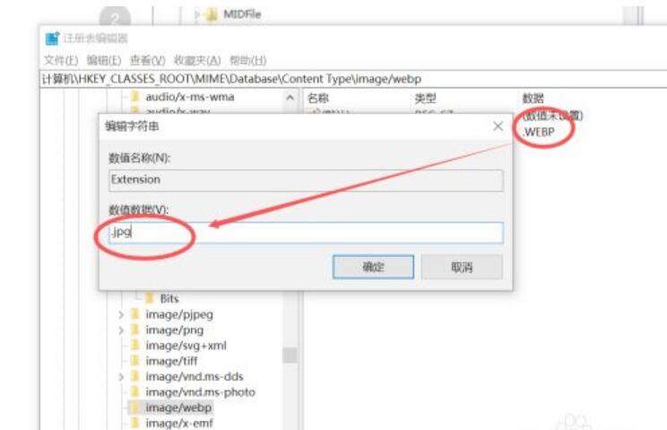Expand the image/vnd.ms-dds tree node
The image size is (667, 430).
click(x=121, y=377)
